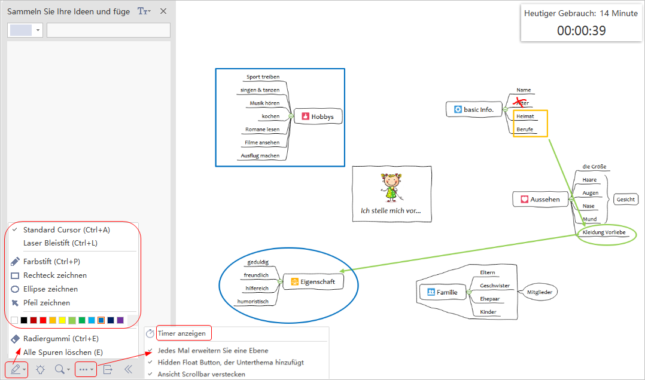Image resolution: width=645 pixels, height=380 pixels.
Task: Click the people icon on Familie
Action: (x=431, y=292)
